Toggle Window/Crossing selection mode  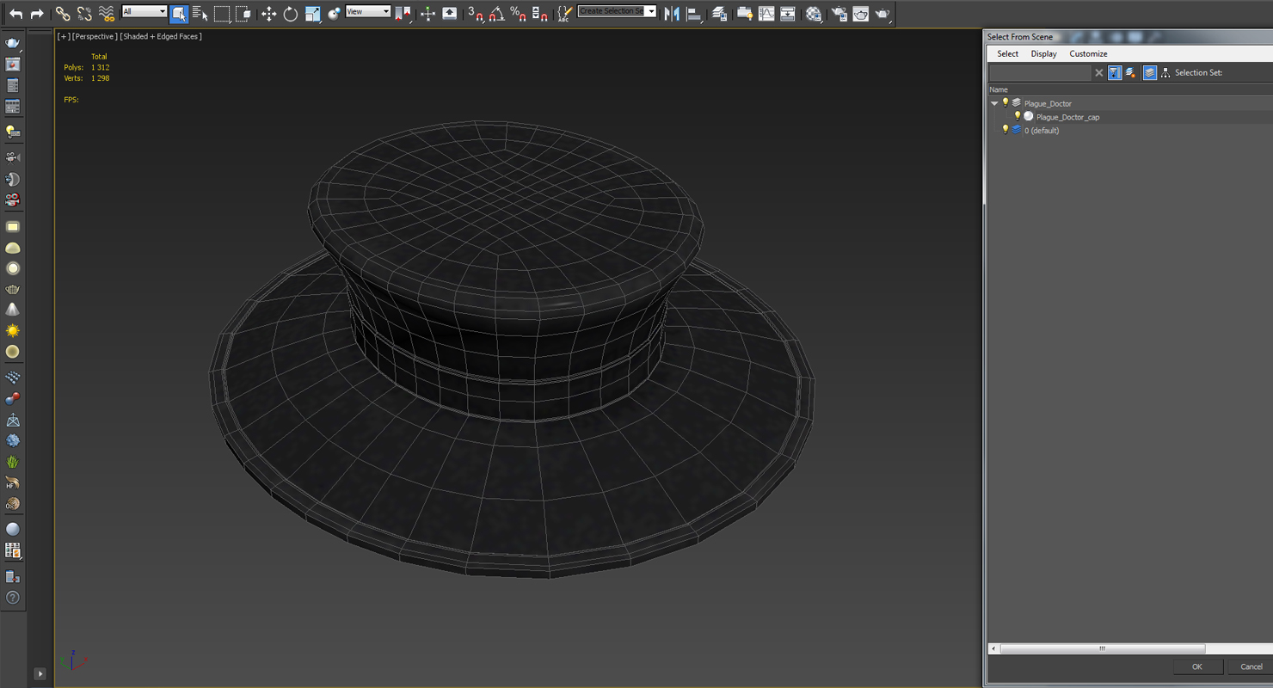pos(243,14)
